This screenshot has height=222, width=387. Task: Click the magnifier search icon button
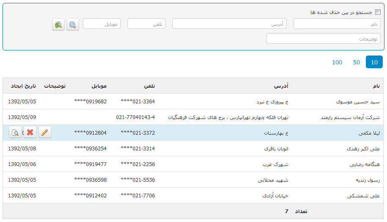pos(73,25)
